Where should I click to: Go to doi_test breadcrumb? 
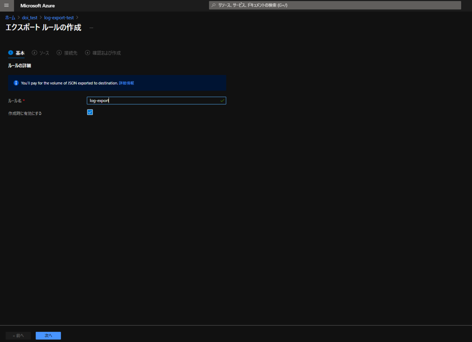29,18
